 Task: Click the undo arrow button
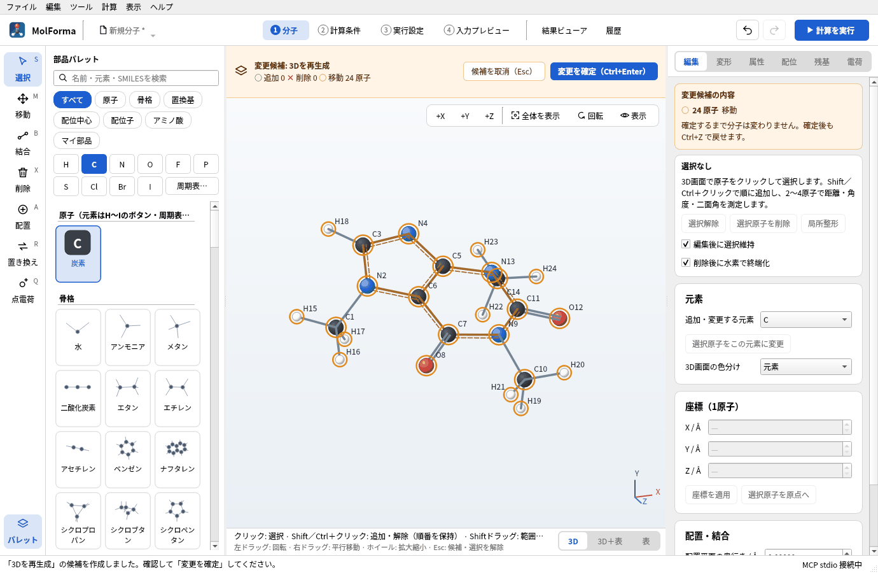click(748, 30)
